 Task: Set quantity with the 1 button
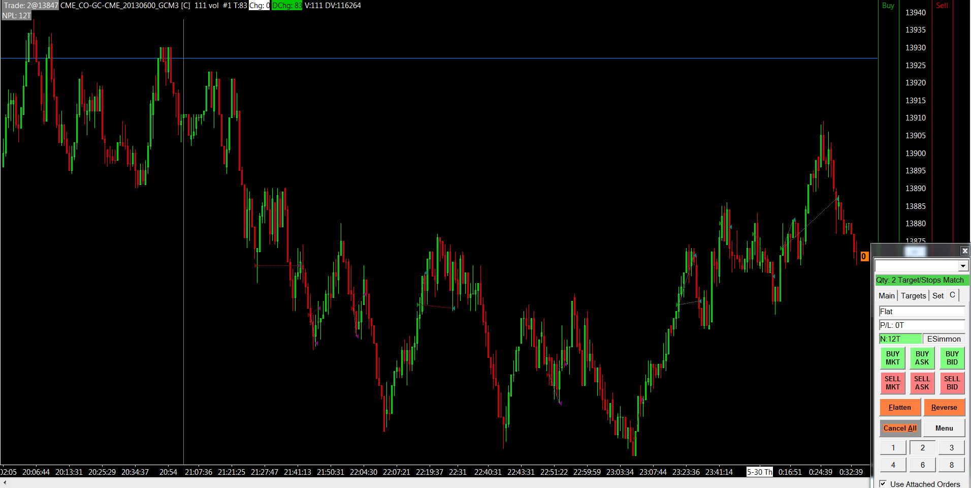pyautogui.click(x=893, y=447)
